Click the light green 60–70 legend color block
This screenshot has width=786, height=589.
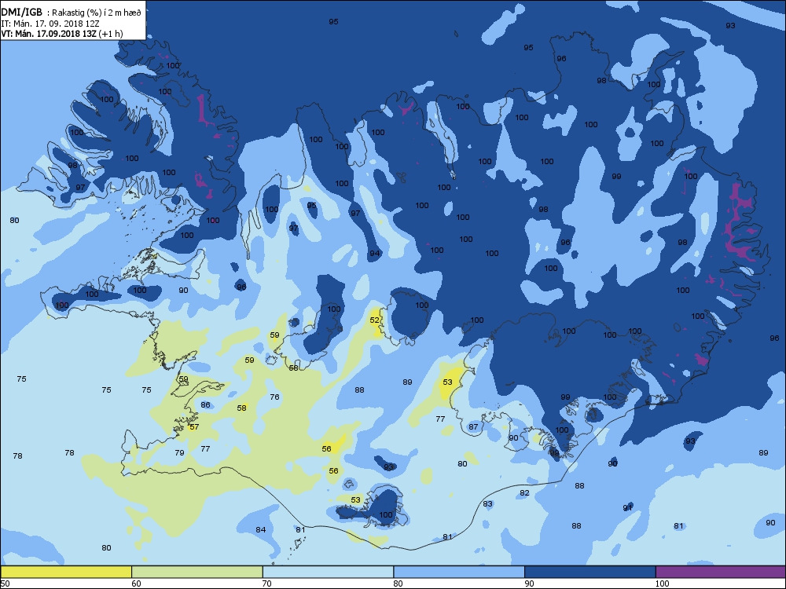[x=197, y=572]
